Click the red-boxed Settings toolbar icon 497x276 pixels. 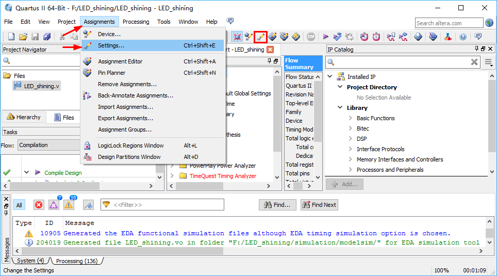click(260, 37)
